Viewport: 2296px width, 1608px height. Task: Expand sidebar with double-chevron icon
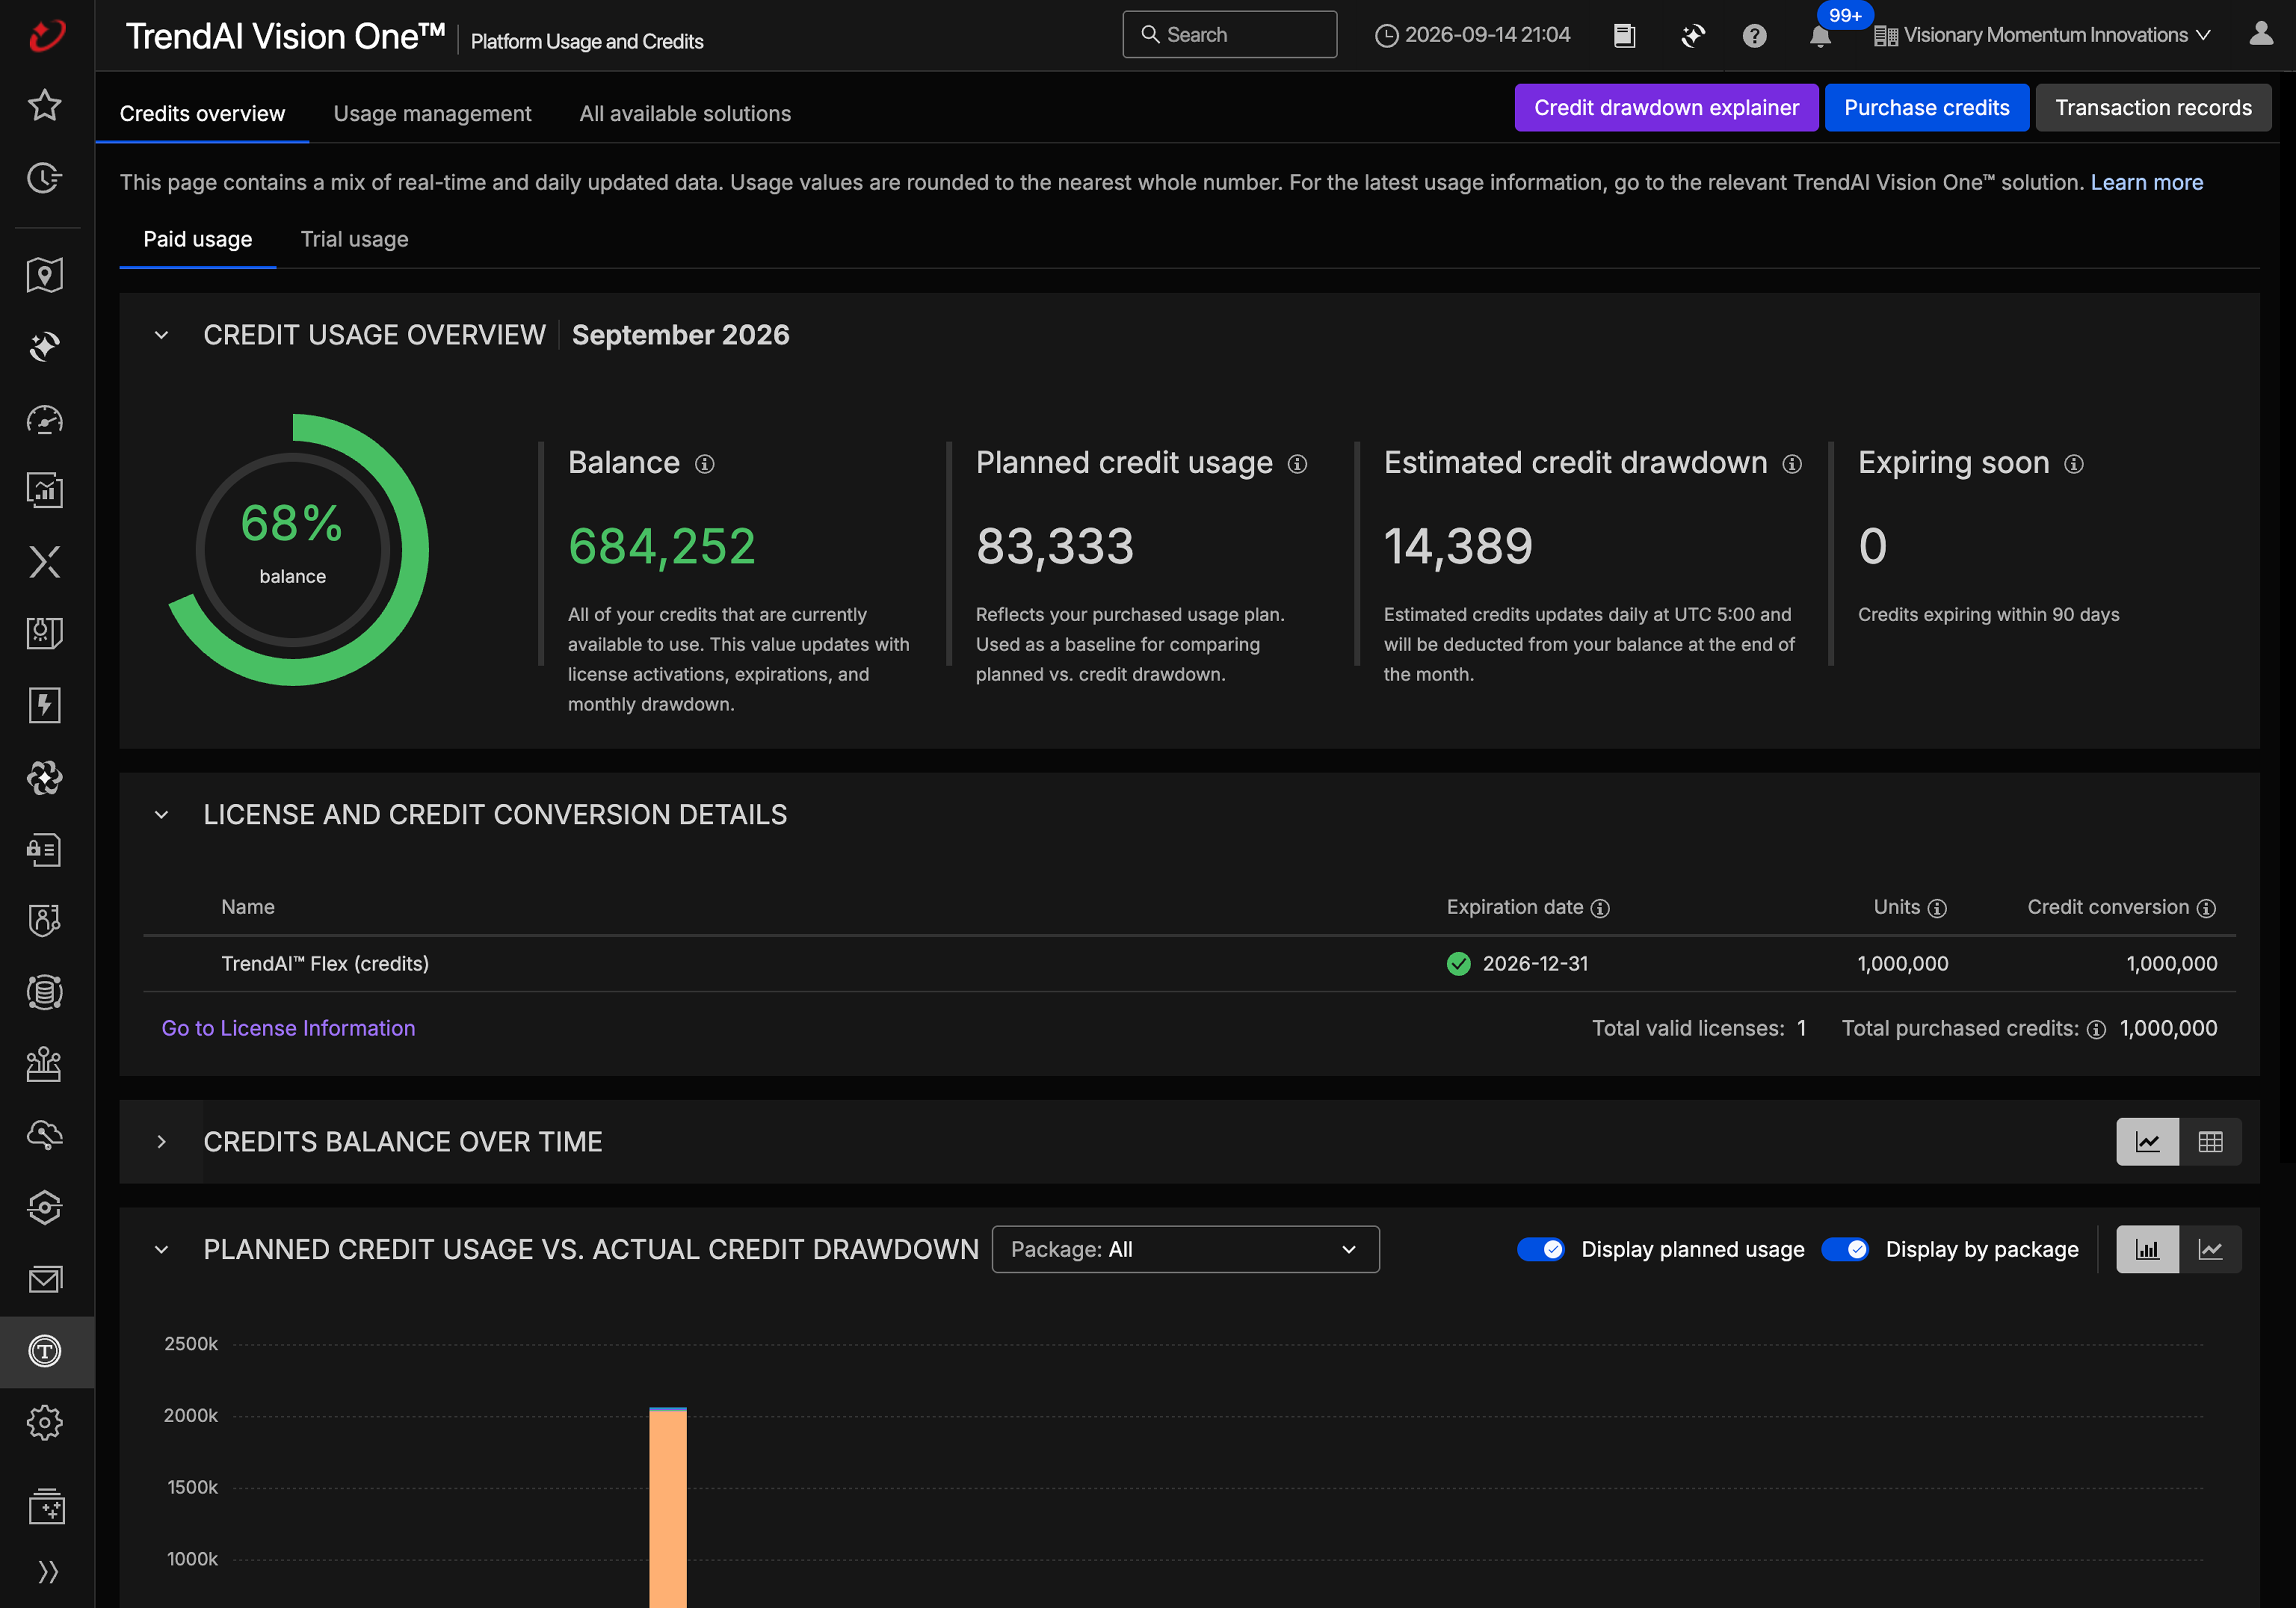click(x=48, y=1572)
